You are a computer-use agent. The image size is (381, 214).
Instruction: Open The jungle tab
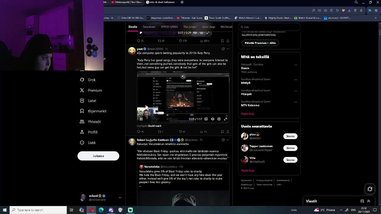coord(190,27)
